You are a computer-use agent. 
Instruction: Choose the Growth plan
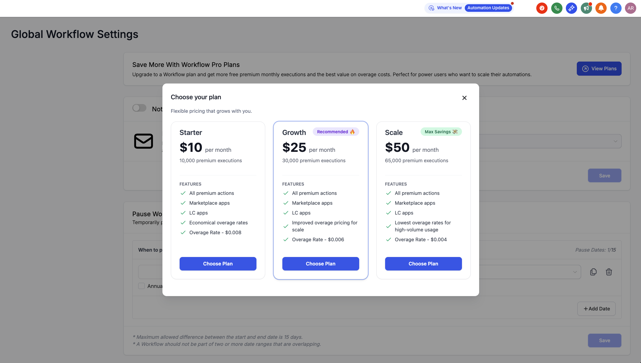[x=321, y=264]
